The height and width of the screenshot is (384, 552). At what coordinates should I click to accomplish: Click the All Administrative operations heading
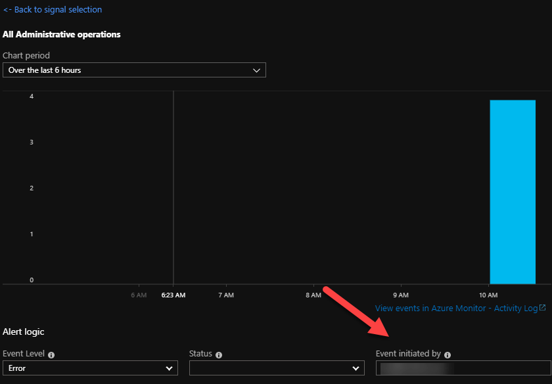click(x=62, y=34)
